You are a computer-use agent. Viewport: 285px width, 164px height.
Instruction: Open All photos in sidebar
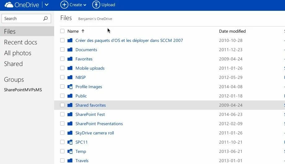tap(18, 53)
